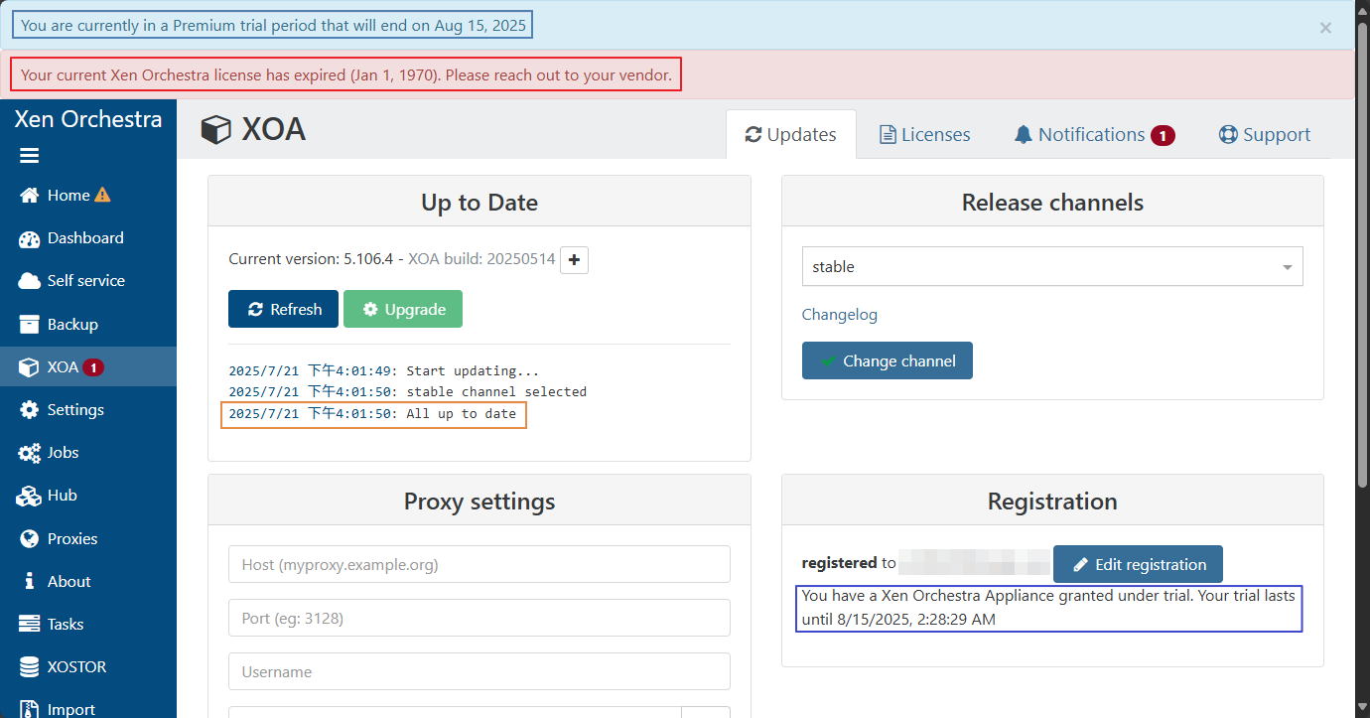Expand the release channel dropdown
This screenshot has width=1370, height=718.
[x=1052, y=266]
